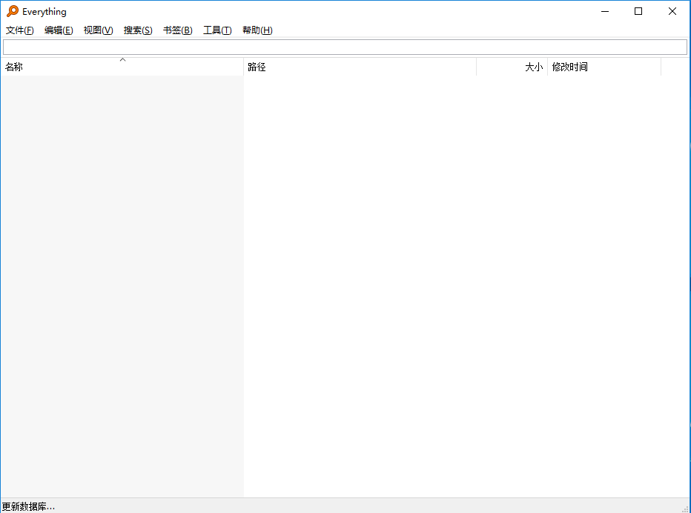Open the 帮助(H) help menu

pyautogui.click(x=257, y=30)
